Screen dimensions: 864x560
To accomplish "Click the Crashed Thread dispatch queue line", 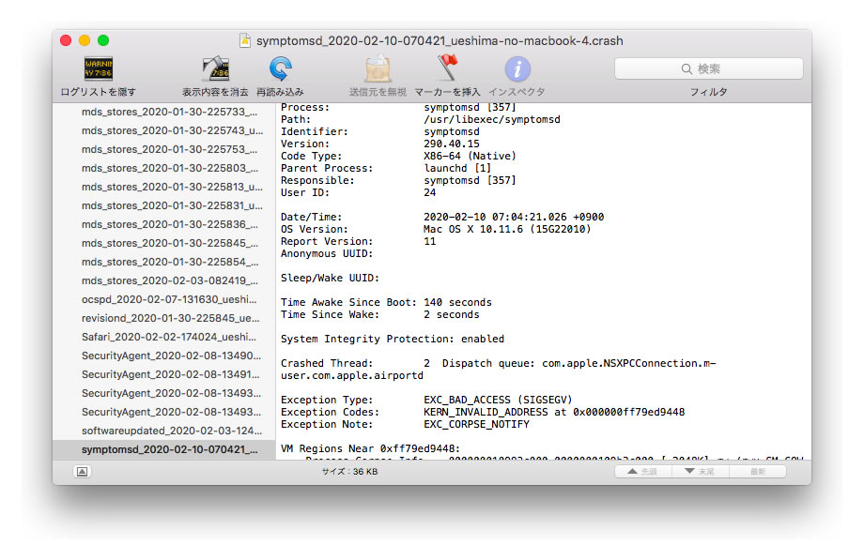I will point(498,370).
